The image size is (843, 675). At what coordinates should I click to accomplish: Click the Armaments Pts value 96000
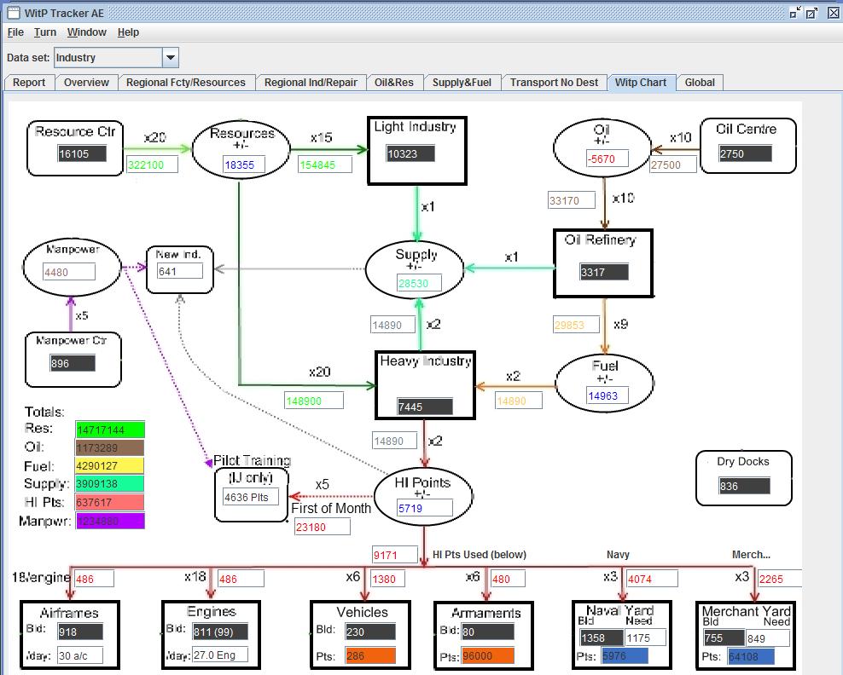pos(488,655)
